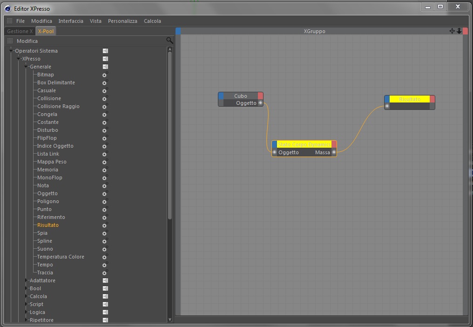Expand the Logica folder
The image size is (473, 327).
(26, 312)
